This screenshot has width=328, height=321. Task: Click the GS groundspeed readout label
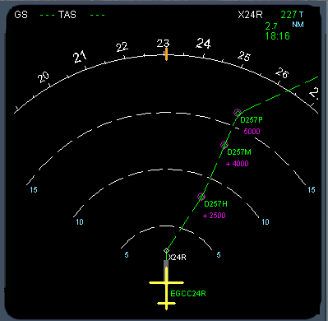[21, 14]
